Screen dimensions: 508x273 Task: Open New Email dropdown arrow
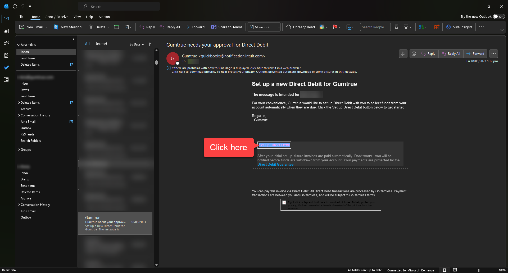point(46,27)
